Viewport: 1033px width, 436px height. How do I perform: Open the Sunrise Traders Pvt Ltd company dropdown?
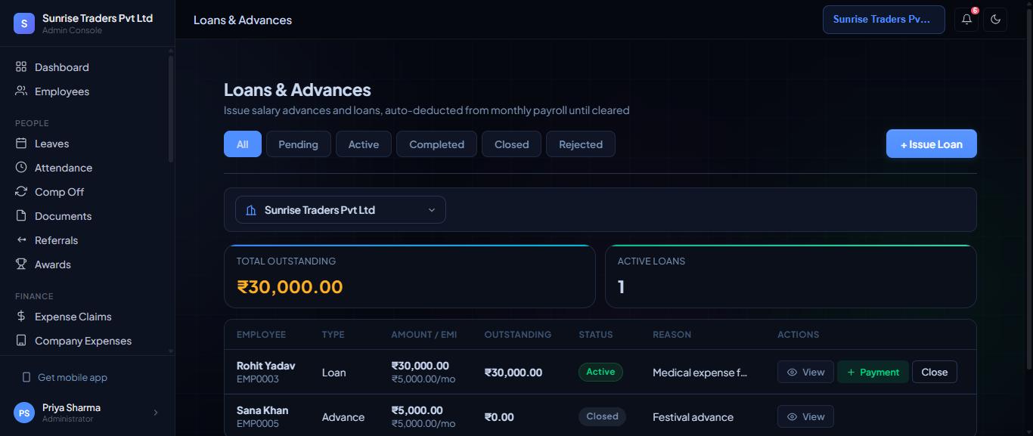[x=340, y=210]
